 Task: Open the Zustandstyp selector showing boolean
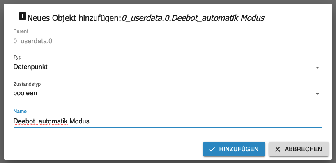(x=168, y=93)
